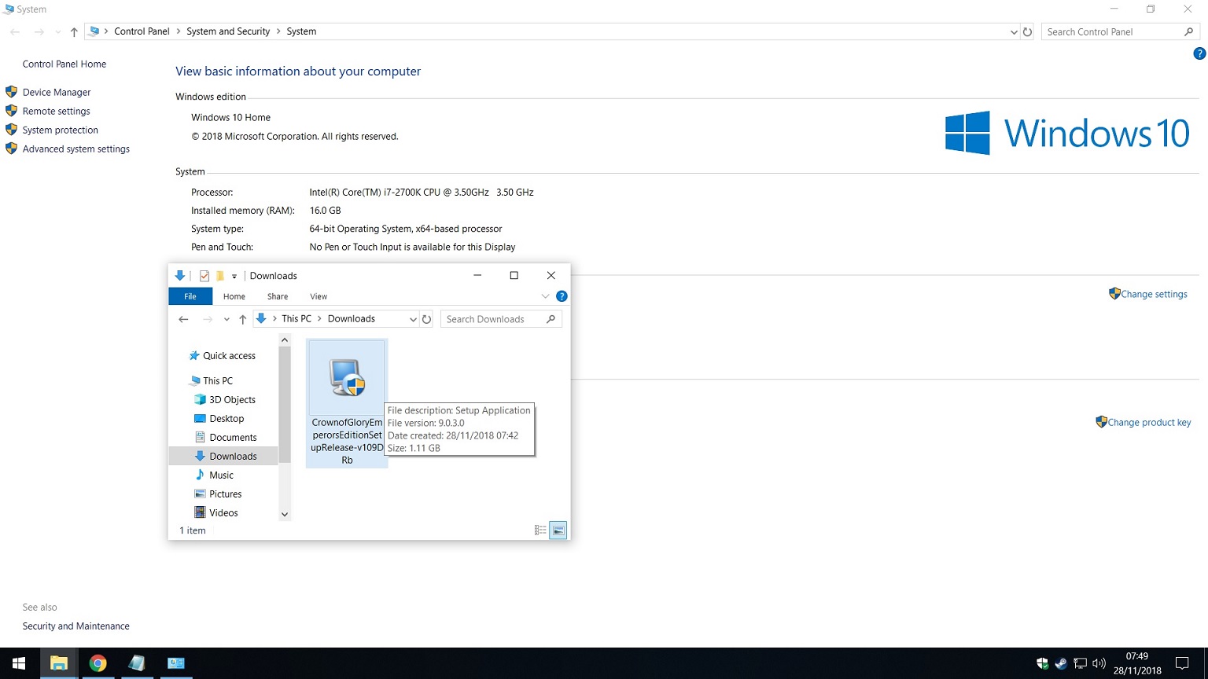
Task: Open network status tray icon
Action: pyautogui.click(x=1081, y=663)
